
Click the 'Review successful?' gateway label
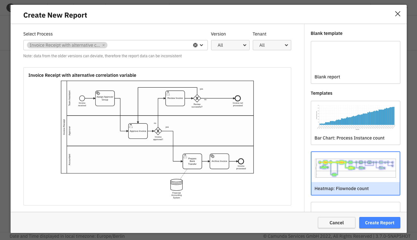[197, 105]
